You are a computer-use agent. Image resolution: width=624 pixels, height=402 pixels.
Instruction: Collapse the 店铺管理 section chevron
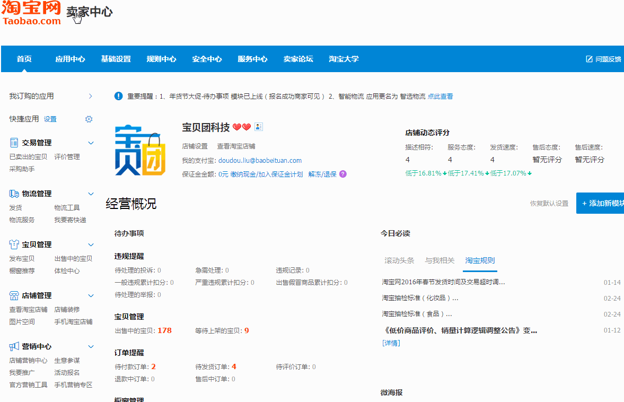[91, 295]
